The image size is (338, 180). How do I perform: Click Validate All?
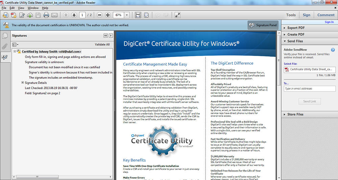102,45
